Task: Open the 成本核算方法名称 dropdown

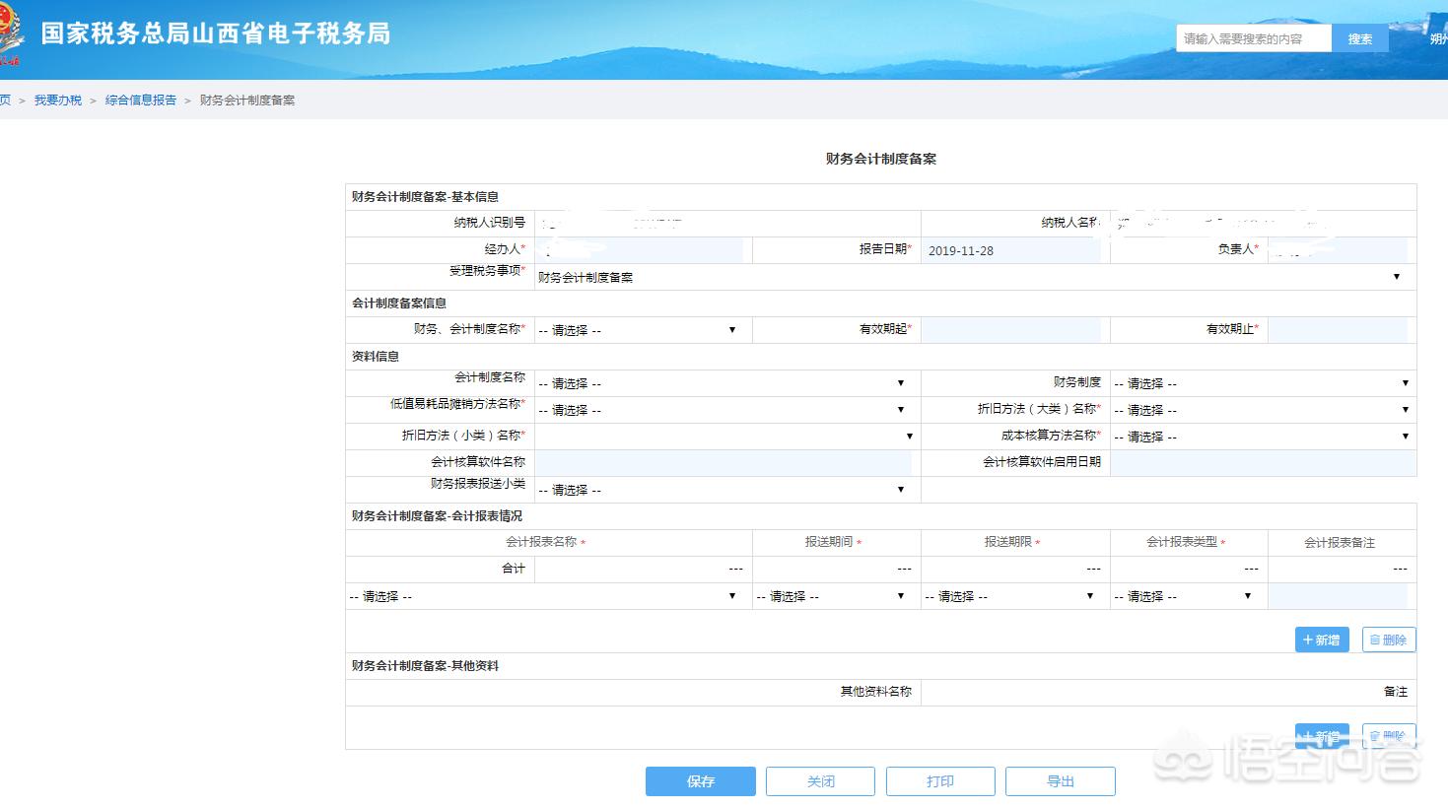Action: click(x=1405, y=436)
